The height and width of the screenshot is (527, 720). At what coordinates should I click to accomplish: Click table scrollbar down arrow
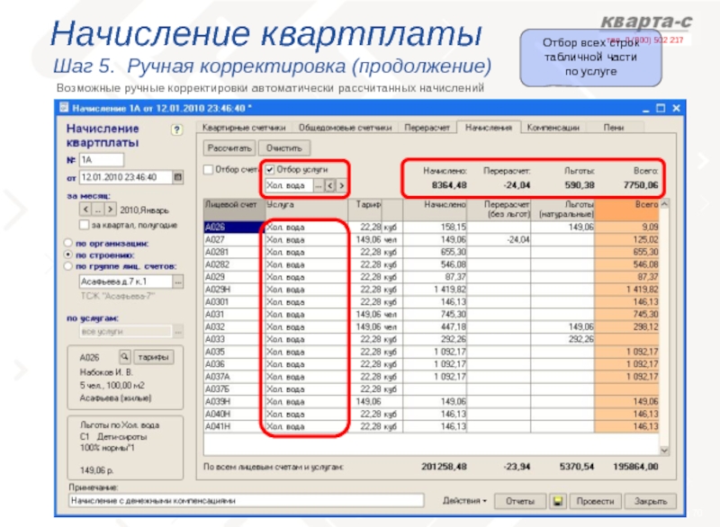point(664,451)
